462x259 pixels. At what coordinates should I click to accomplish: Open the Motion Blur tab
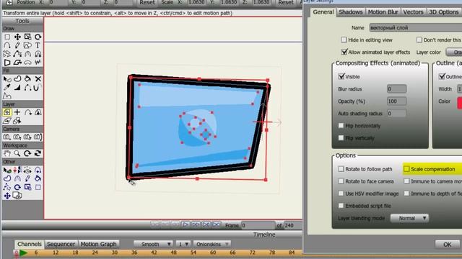pos(383,12)
